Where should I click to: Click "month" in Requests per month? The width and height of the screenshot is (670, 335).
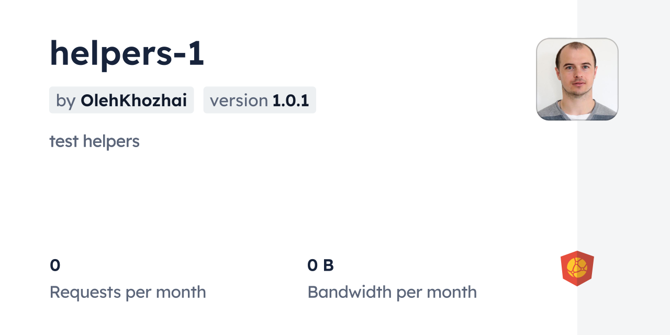pyautogui.click(x=180, y=292)
